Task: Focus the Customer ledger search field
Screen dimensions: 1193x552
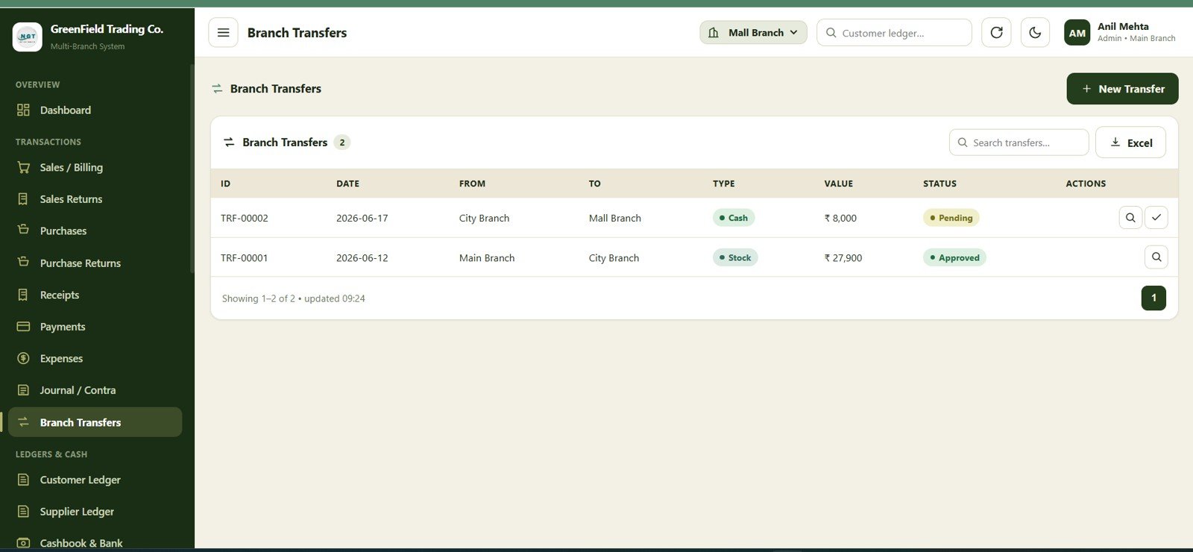Action: (x=894, y=33)
